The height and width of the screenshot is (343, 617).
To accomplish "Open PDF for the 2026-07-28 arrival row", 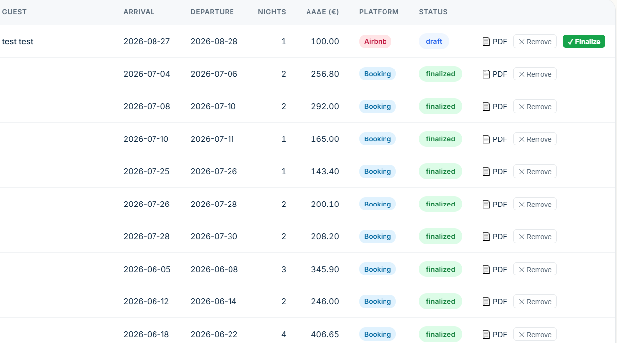I will pyautogui.click(x=495, y=237).
